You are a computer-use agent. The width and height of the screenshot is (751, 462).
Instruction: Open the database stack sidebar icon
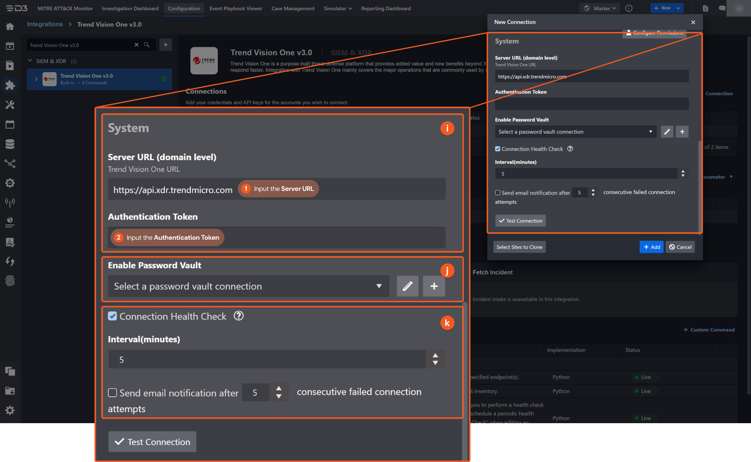(10, 144)
